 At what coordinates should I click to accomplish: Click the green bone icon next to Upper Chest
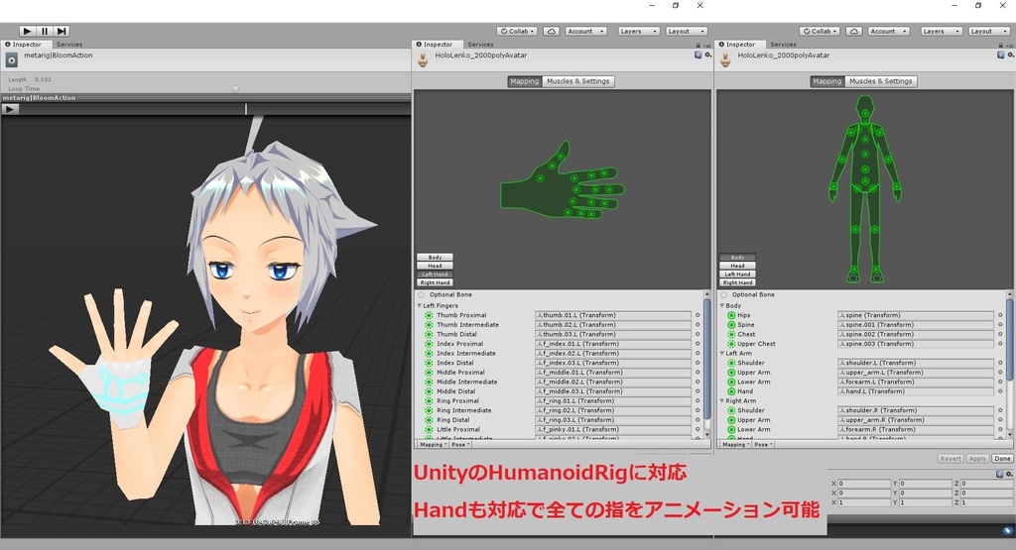coord(731,344)
